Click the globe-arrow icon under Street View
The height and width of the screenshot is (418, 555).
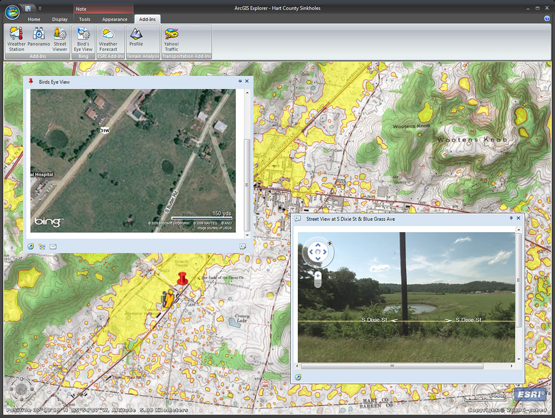click(x=298, y=377)
